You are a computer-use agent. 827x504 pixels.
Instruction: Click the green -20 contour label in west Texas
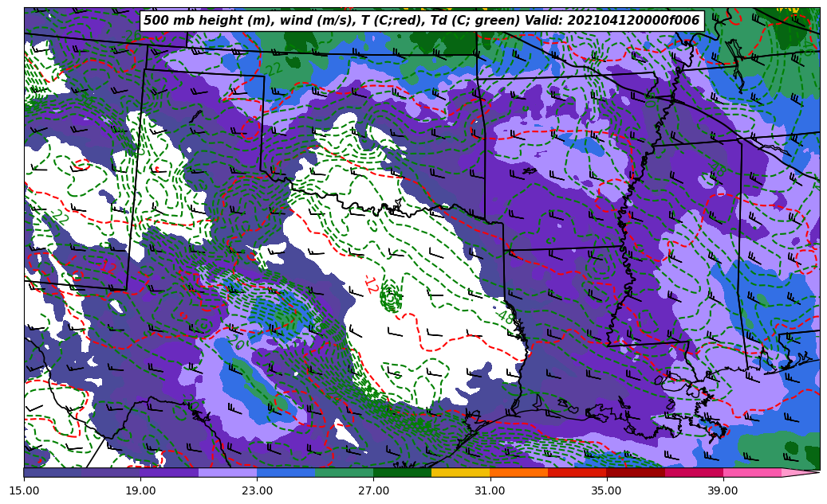[x=237, y=344]
